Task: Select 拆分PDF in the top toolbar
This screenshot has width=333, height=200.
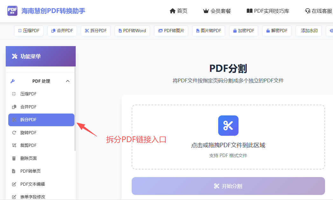Action: [x=95, y=31]
